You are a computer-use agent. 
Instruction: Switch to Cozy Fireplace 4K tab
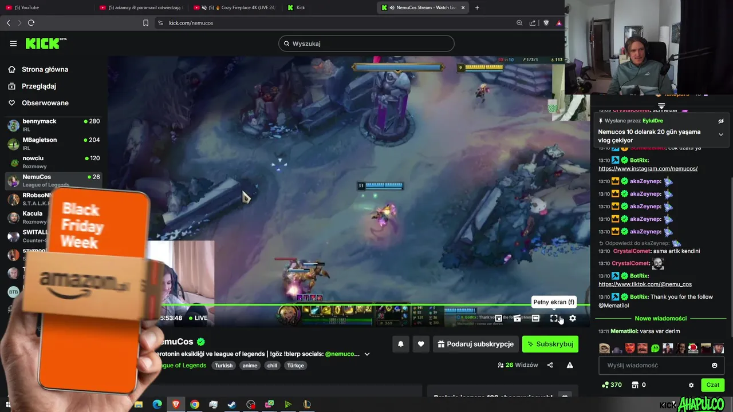pos(235,7)
